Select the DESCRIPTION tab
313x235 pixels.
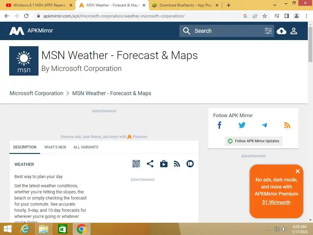coord(25,147)
